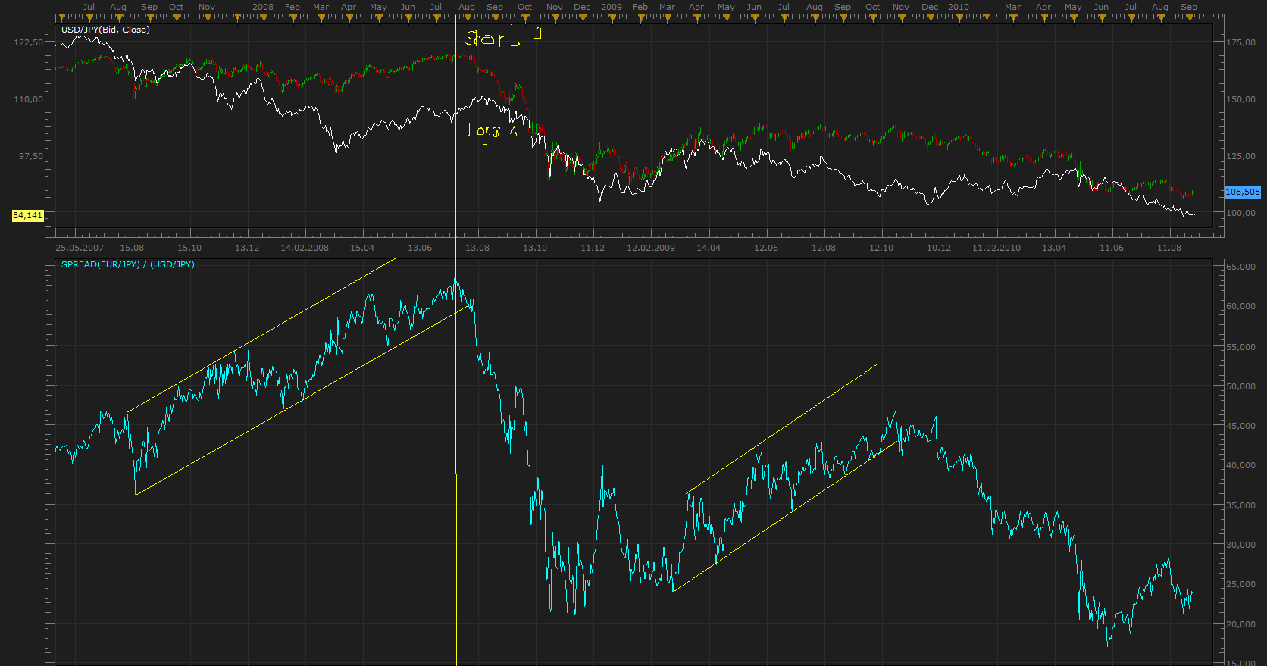Click the 175,00 right price scale label
The image size is (1267, 666).
tap(1241, 42)
